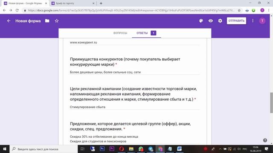Viewport: 273px width, 153px height.
Task: Switch to browser tab Бриф по таргету
Action: coord(73,3)
